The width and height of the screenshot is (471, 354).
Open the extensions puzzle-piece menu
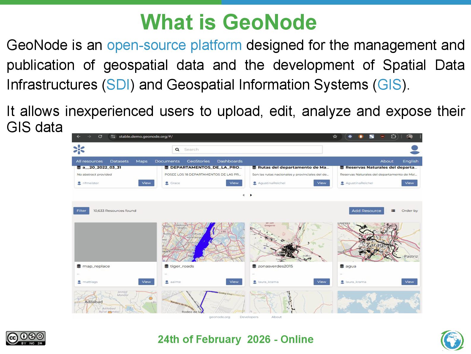tap(393, 137)
